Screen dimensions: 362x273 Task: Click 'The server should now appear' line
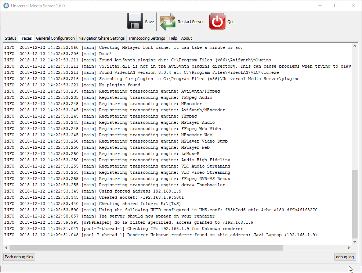109,216
